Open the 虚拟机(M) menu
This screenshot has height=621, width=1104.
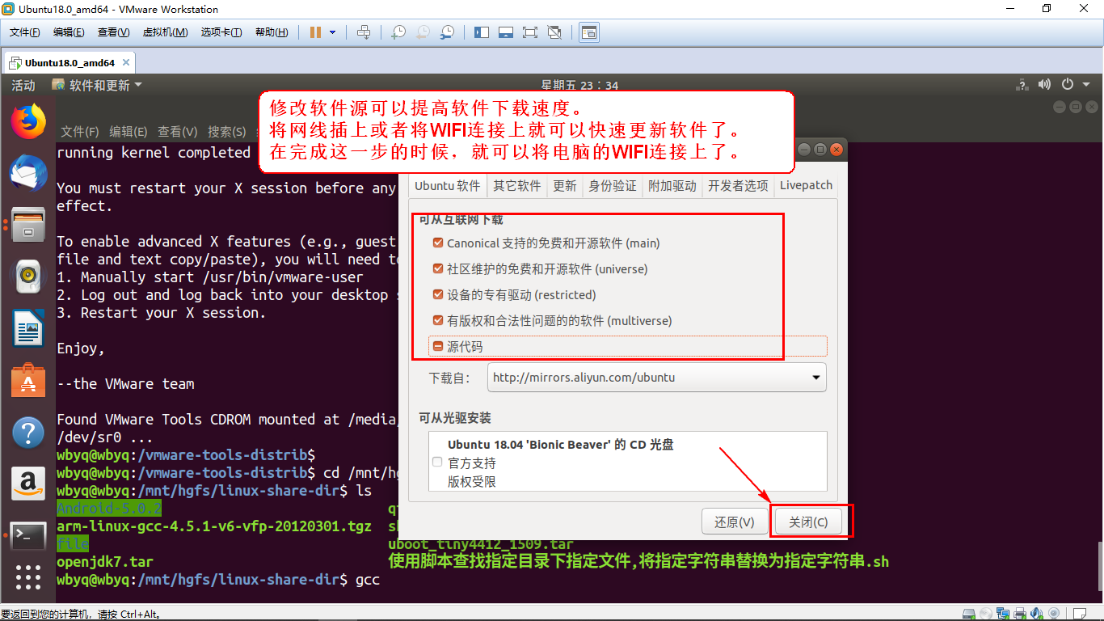(165, 32)
